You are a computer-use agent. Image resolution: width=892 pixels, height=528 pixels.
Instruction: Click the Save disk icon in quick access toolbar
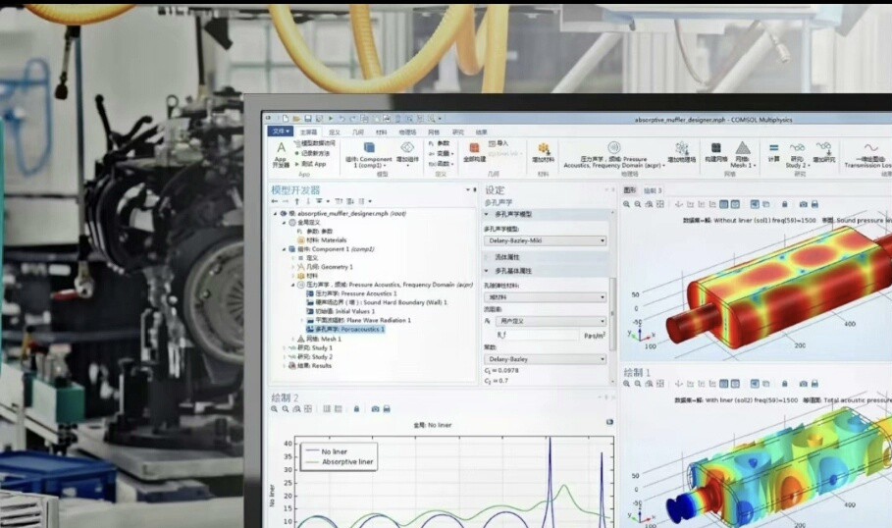pos(308,119)
